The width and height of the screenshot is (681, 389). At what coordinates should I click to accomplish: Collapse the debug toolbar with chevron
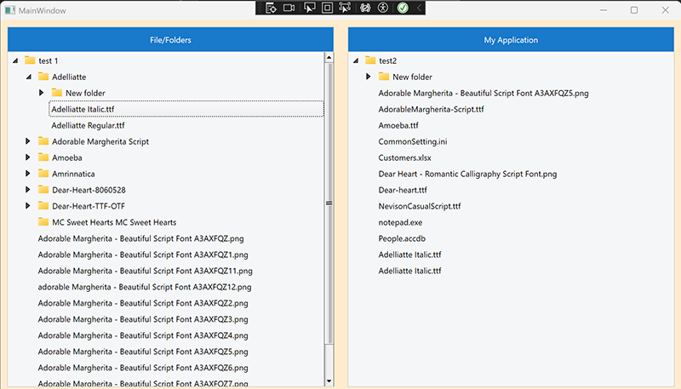pos(419,8)
